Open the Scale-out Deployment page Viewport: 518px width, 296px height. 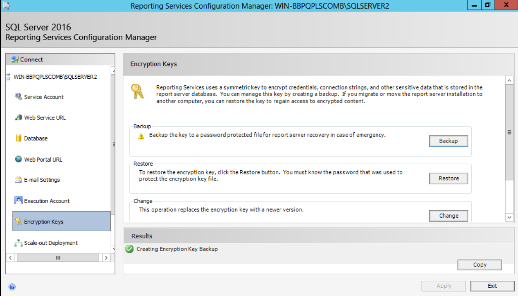tap(51, 243)
